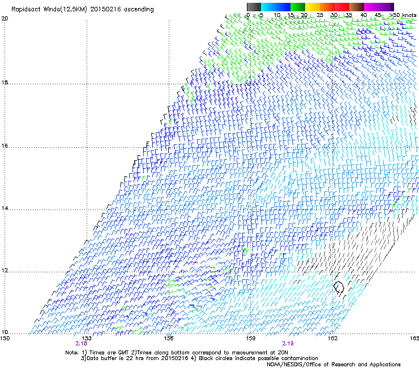This screenshot has height=368, width=419.
Task: Click the date text '20150216 ascending'
Action: (122, 10)
